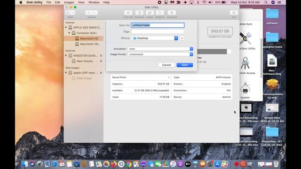Collapse the KINGSTON SA40 disk tree
Image resolution: width=301 pixels, height=169 pixels.
pyautogui.click(x=66, y=55)
